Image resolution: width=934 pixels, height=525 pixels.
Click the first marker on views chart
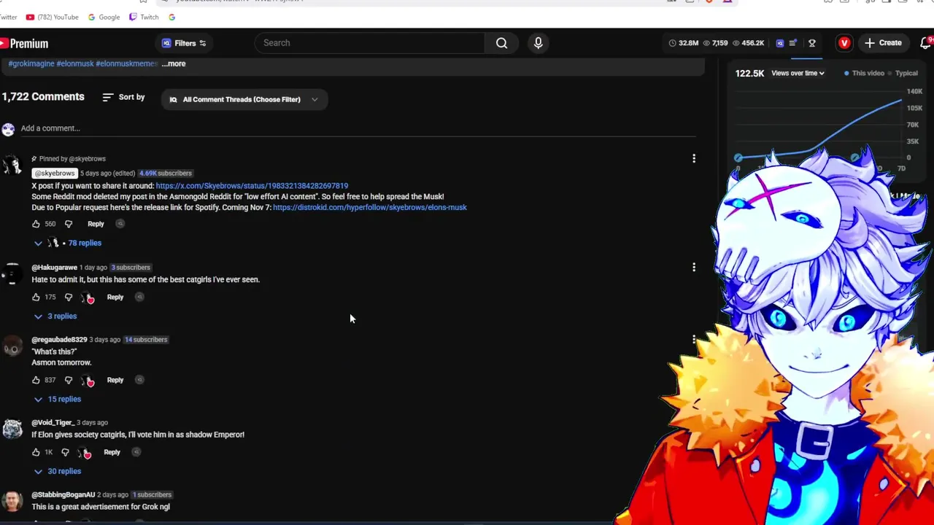[738, 157]
